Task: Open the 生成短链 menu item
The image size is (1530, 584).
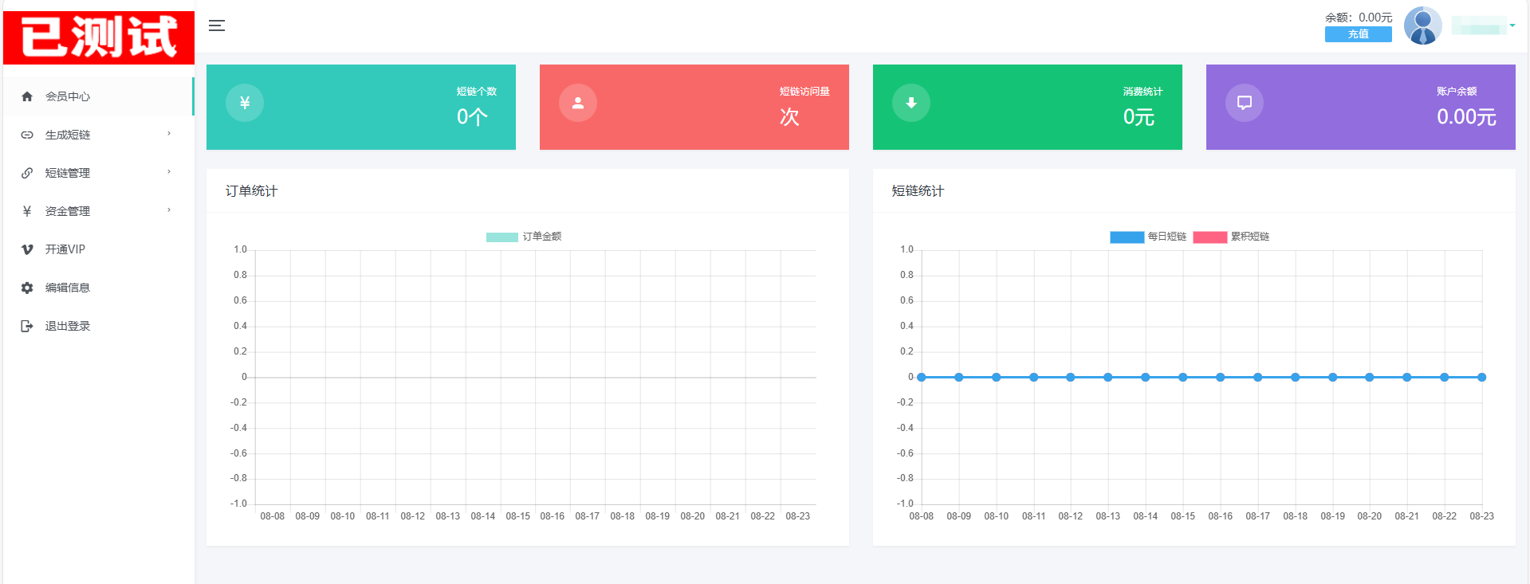Action: [98, 135]
